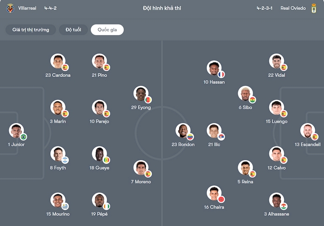This screenshot has height=226, width=324.
Task: Select the 'Giá trị thị trường' filter
Action: click(31, 30)
